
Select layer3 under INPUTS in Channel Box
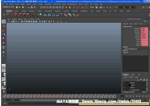coord(126,53)
